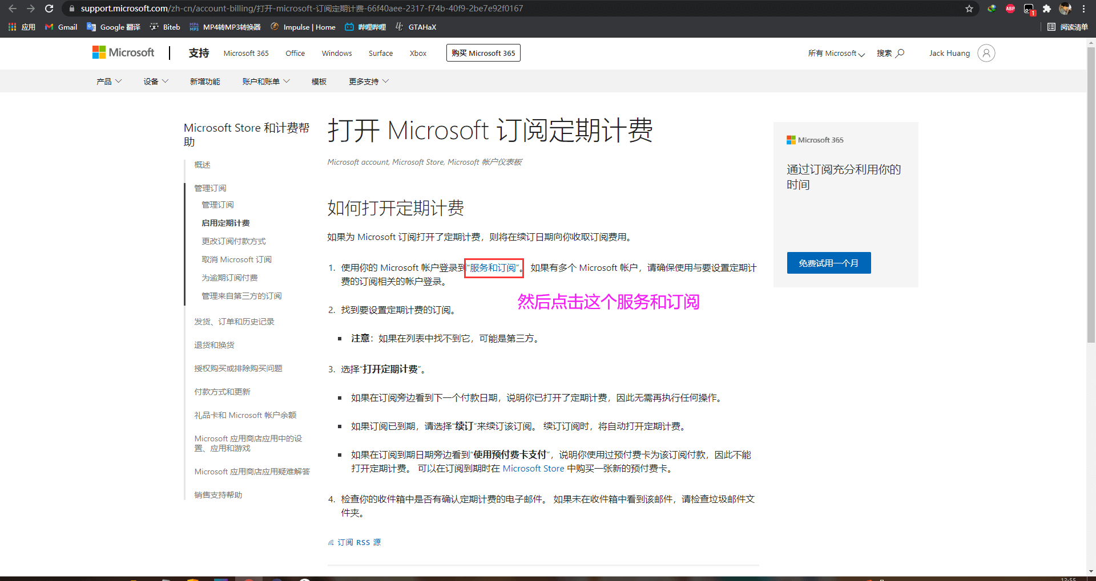
Task: Open 为逾期订阅付费 in the sidebar
Action: point(229,278)
